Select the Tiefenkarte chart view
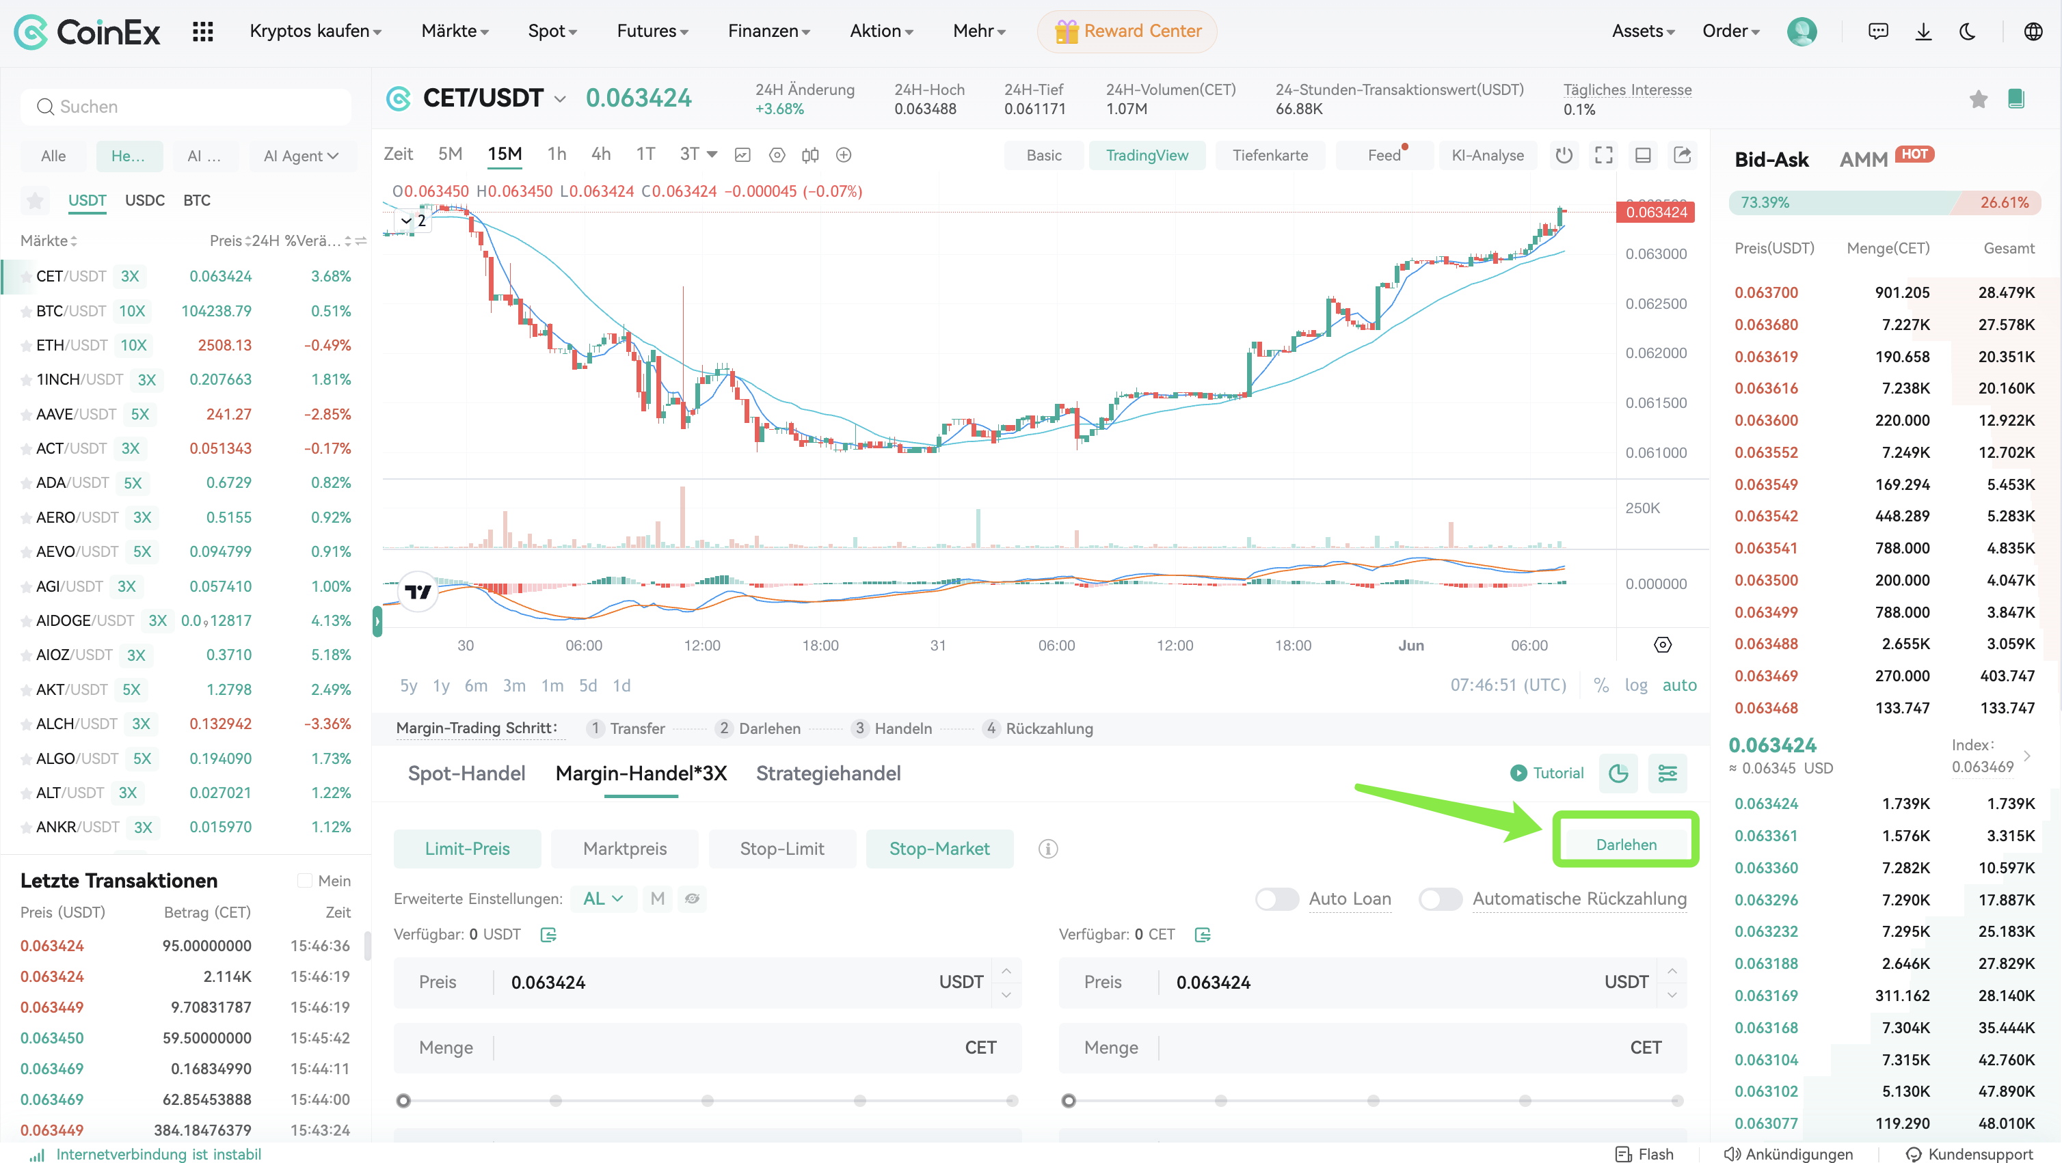The height and width of the screenshot is (1163, 2062). (1270, 155)
